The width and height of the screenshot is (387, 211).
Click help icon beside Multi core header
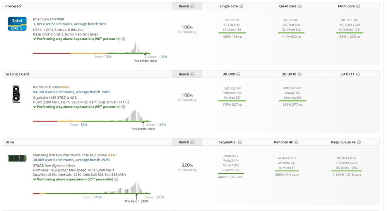point(358,7)
